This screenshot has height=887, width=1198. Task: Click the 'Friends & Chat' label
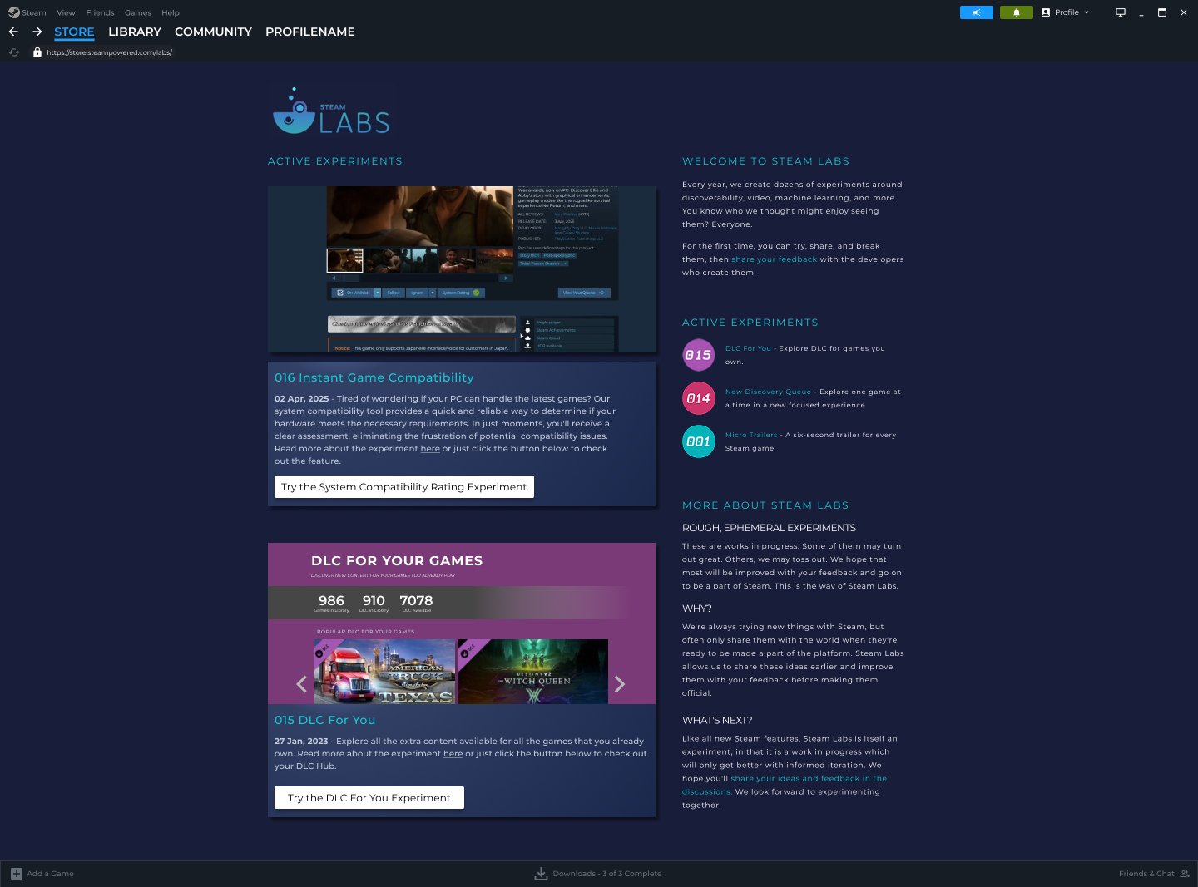click(x=1146, y=874)
